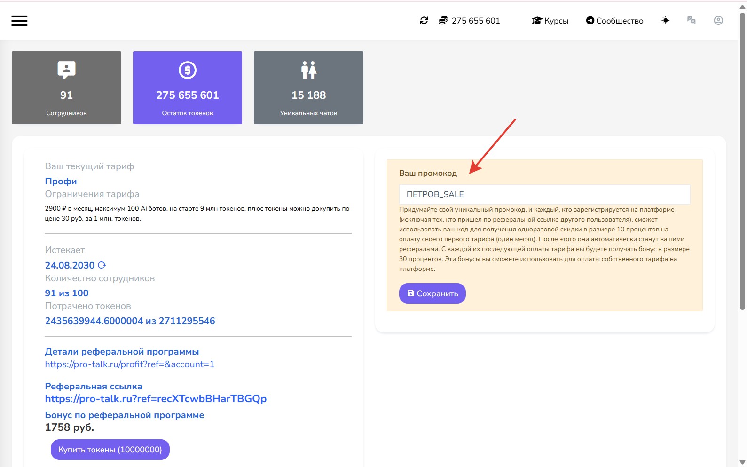Click the Уникальных чатов card

pyautogui.click(x=308, y=88)
